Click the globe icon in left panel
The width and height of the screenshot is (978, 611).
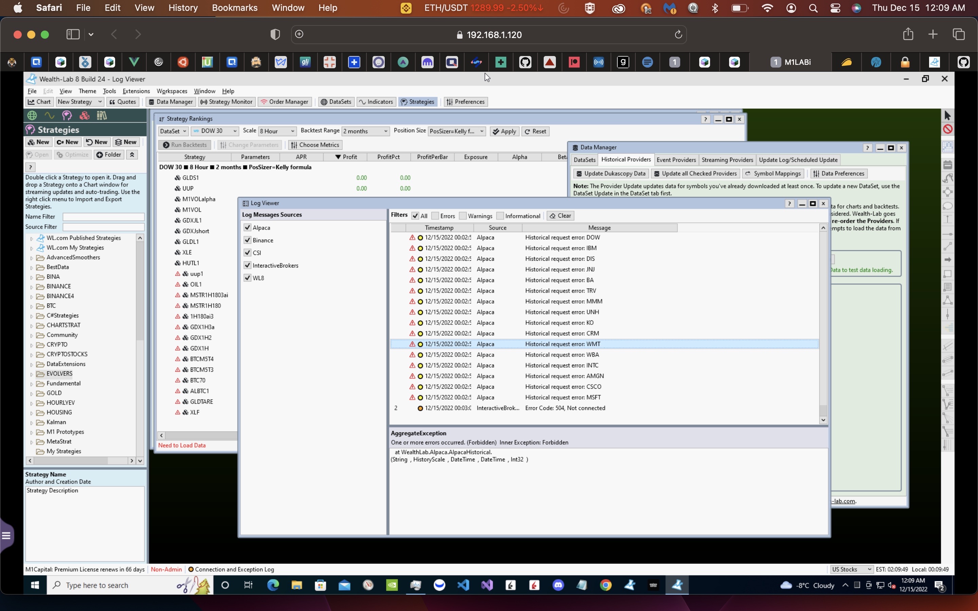[32, 115]
